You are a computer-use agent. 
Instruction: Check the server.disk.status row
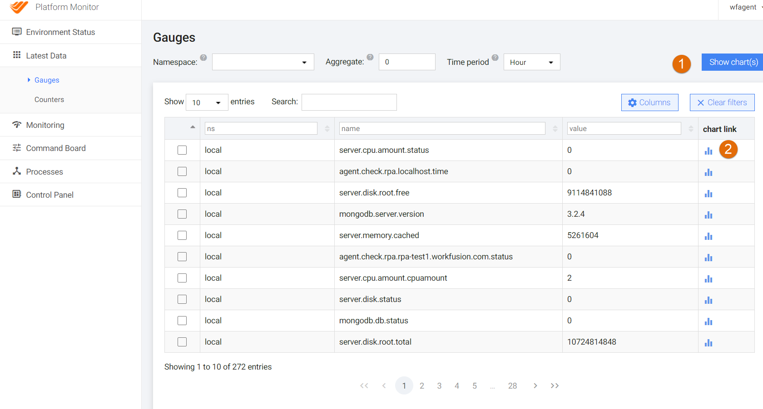pyautogui.click(x=182, y=299)
